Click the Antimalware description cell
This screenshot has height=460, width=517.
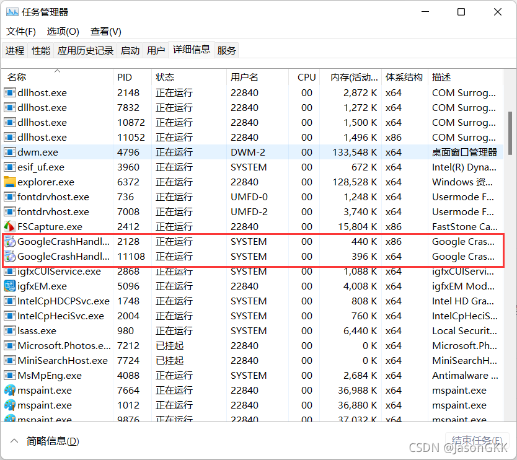465,375
